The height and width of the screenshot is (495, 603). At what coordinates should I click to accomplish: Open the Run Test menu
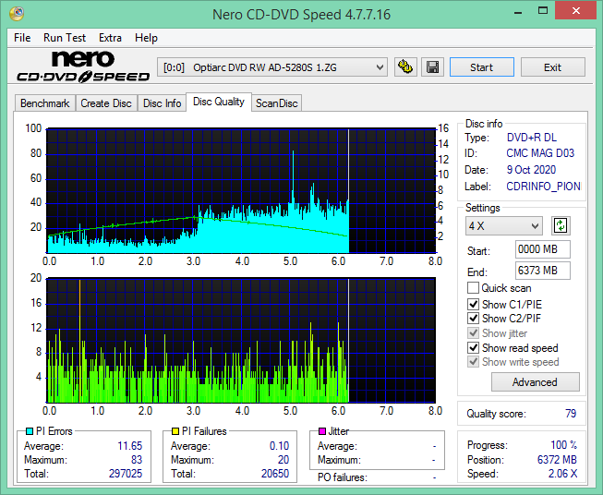[65, 38]
